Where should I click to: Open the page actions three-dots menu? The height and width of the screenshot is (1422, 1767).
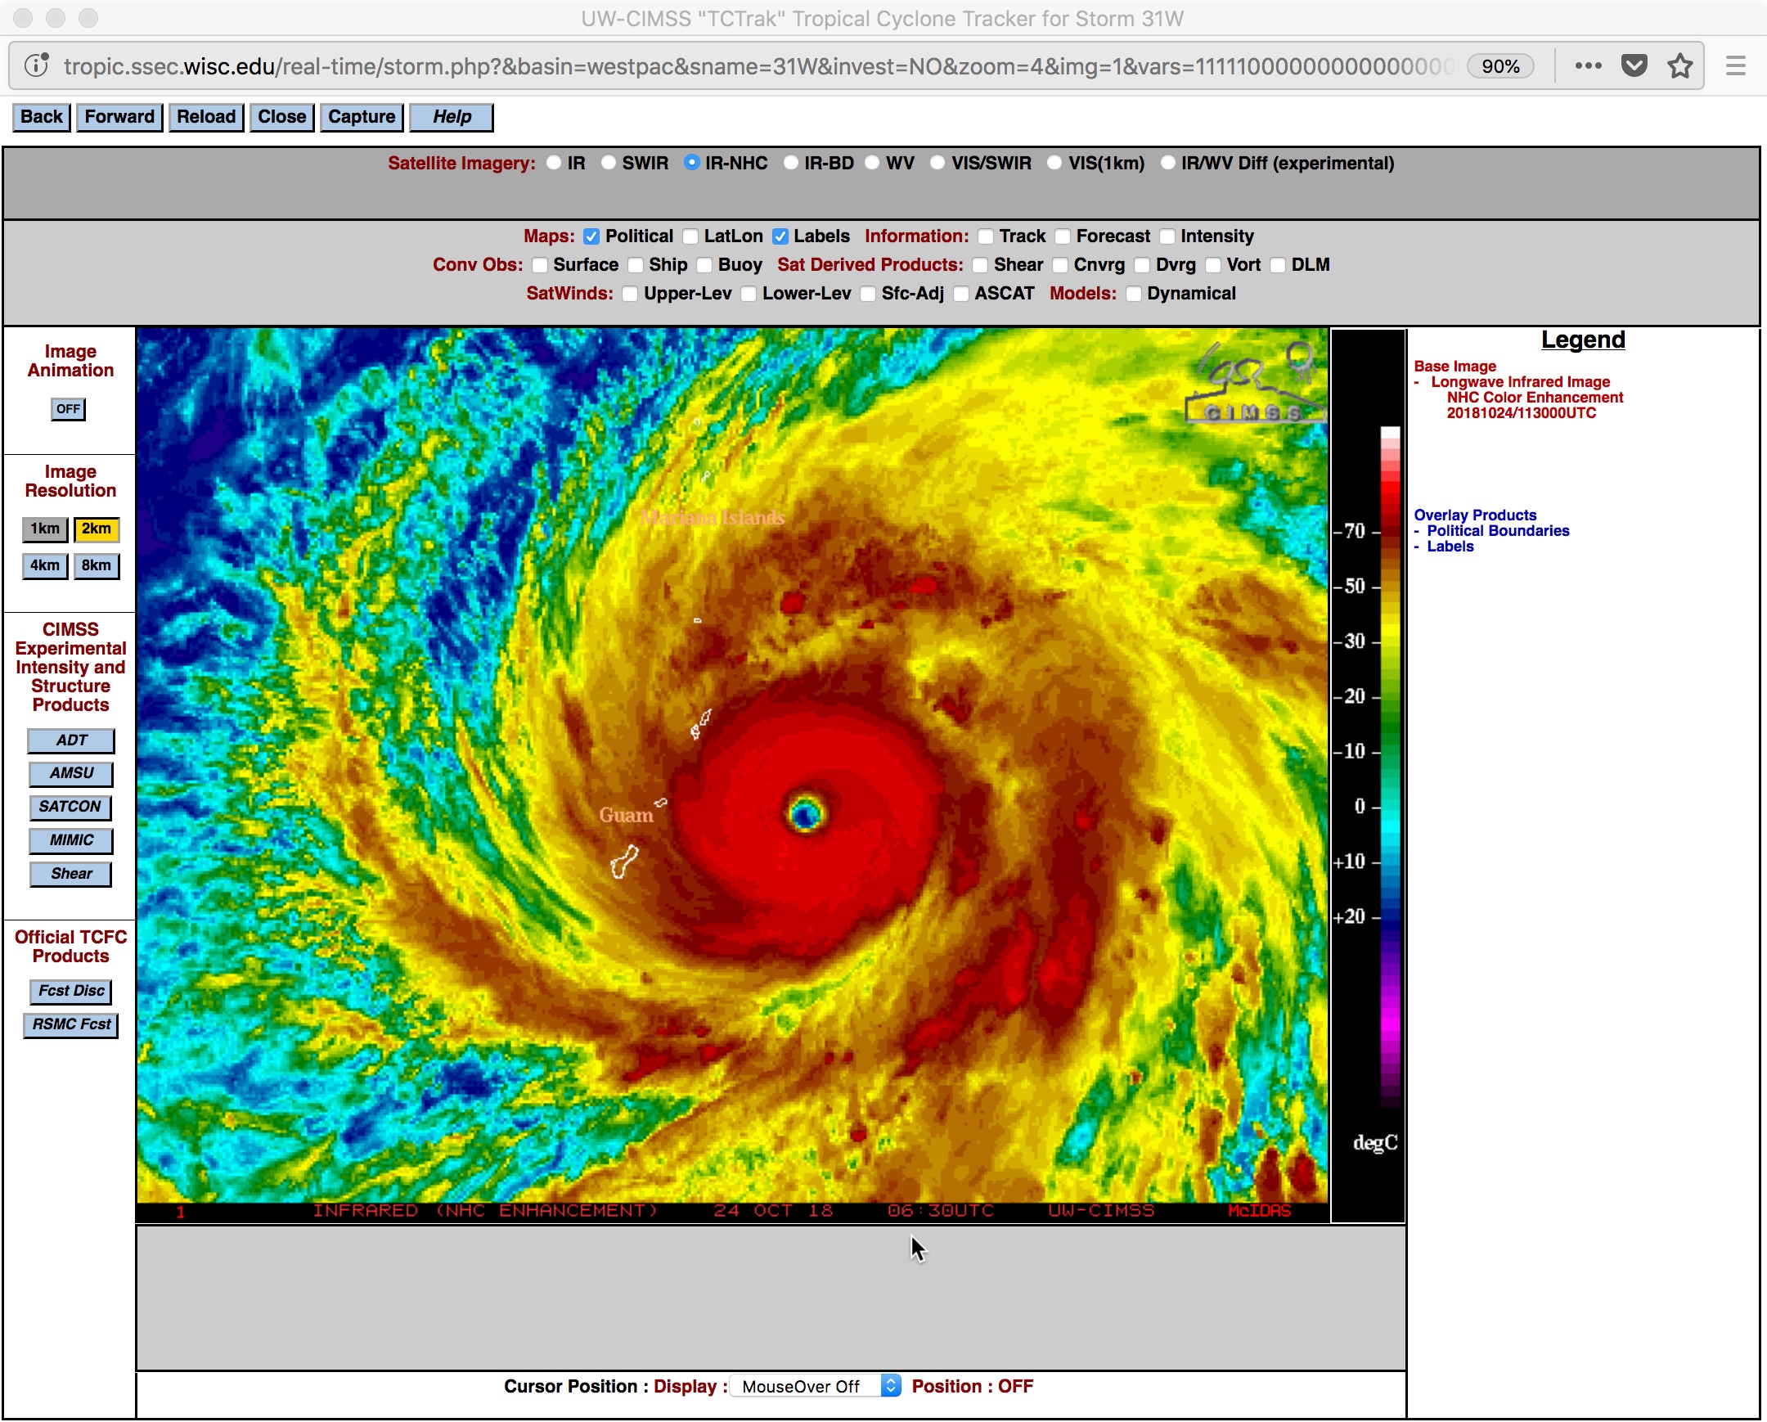1588,65
